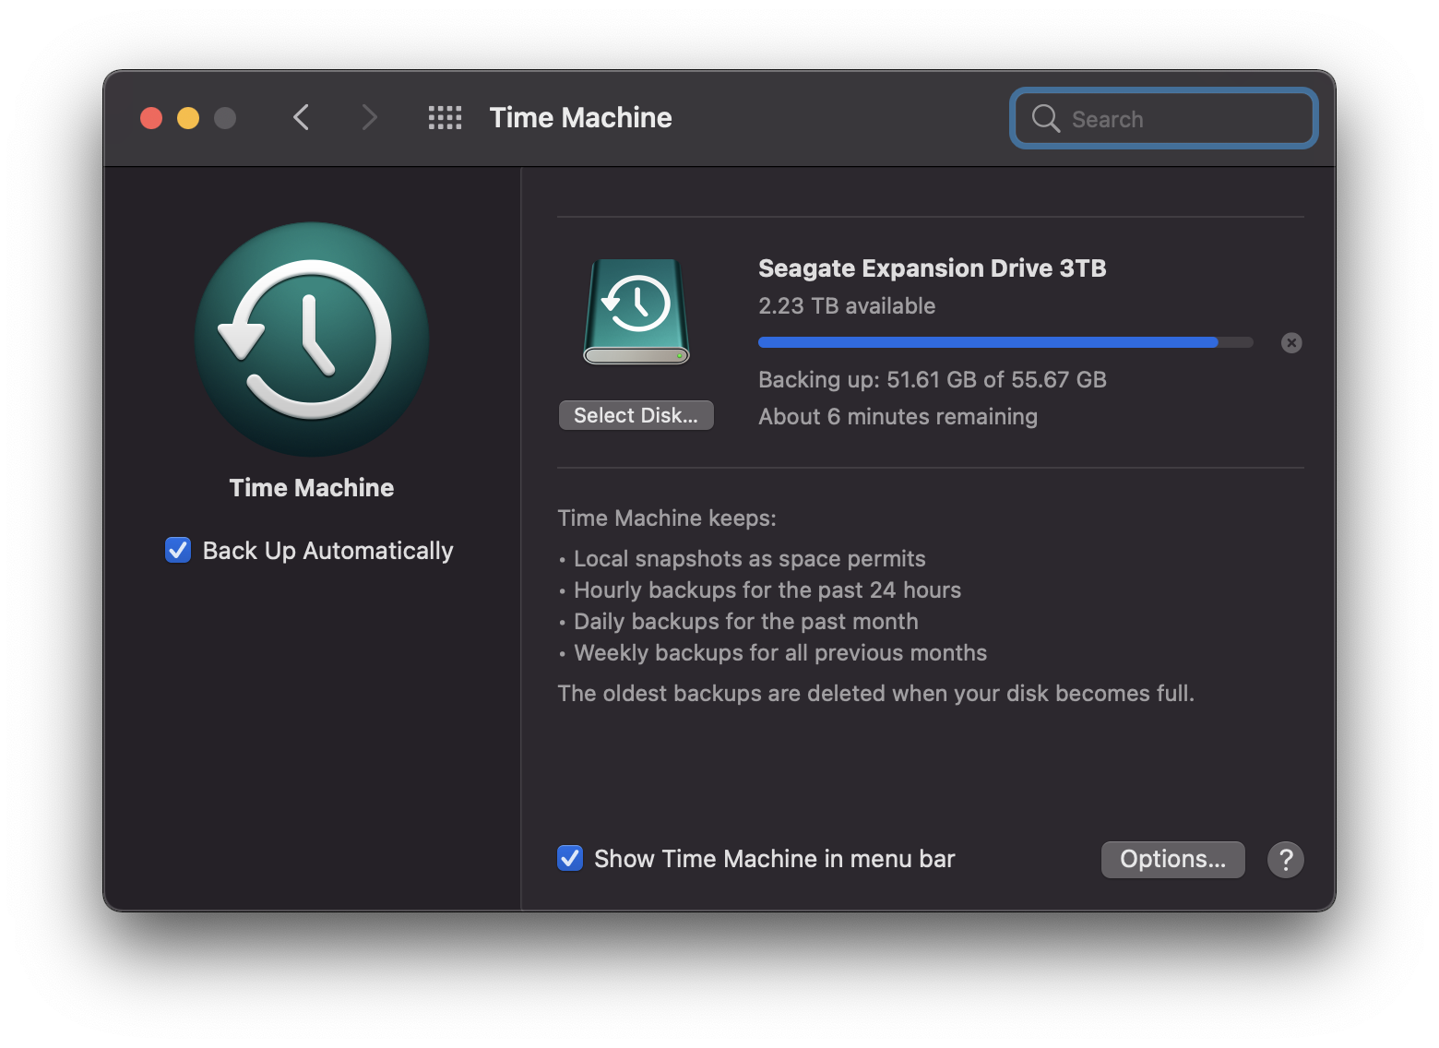Screen dimensions: 1439x1048
Task: Click Hourly backups for past 24 hours
Action: (767, 590)
